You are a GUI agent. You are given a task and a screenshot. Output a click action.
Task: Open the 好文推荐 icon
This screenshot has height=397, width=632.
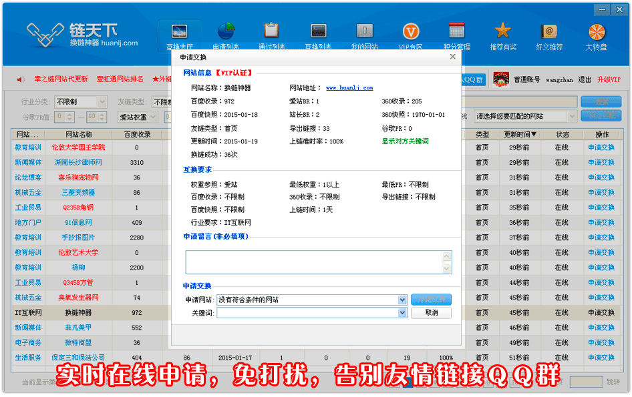(549, 31)
